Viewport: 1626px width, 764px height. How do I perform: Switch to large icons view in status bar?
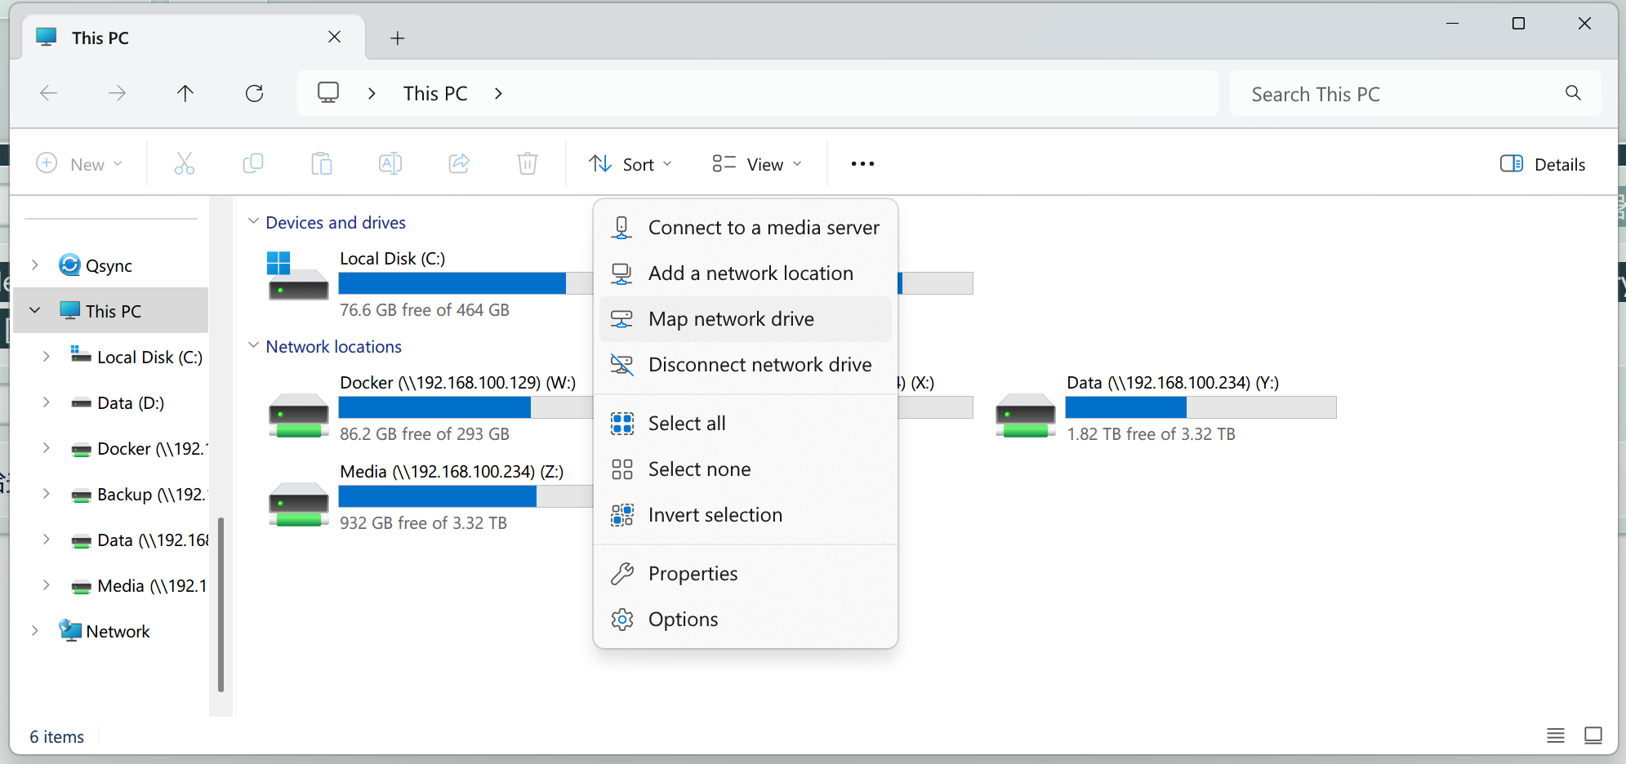pos(1593,735)
